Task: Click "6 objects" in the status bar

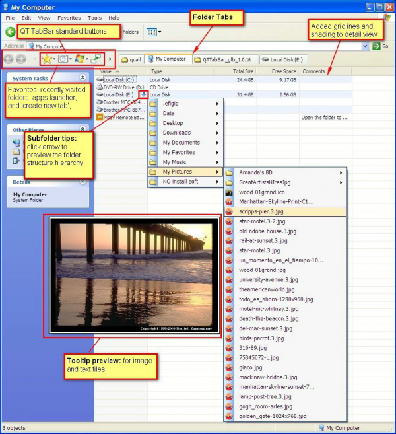Action: (14, 428)
